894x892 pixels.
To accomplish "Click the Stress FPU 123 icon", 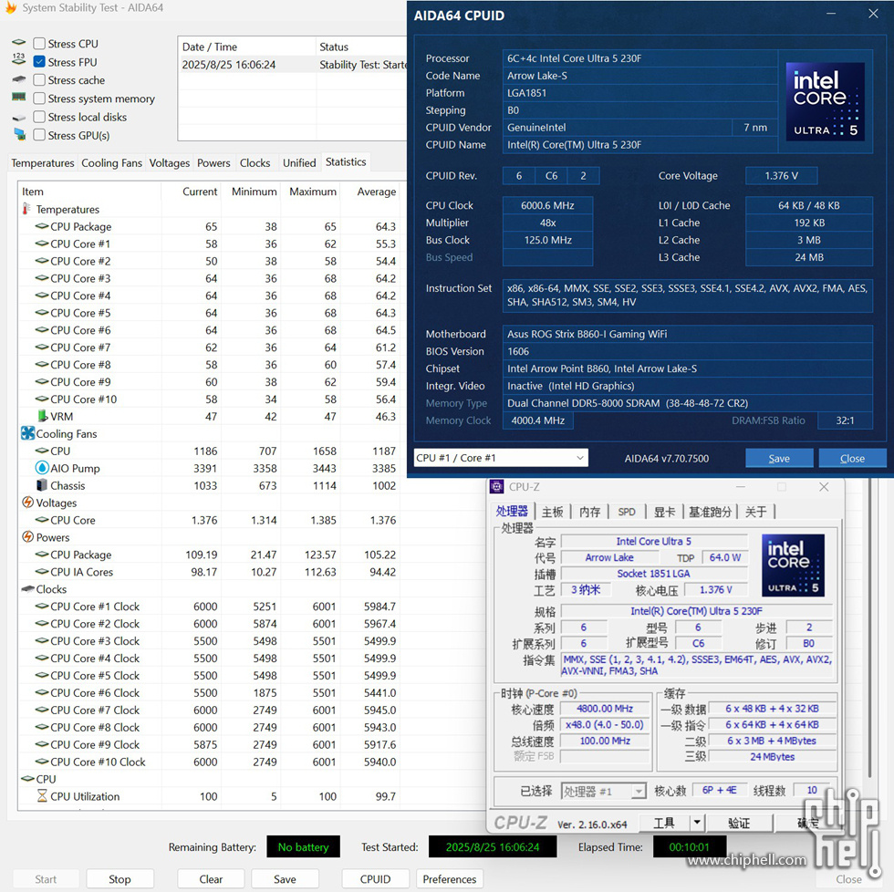I will click(18, 59).
